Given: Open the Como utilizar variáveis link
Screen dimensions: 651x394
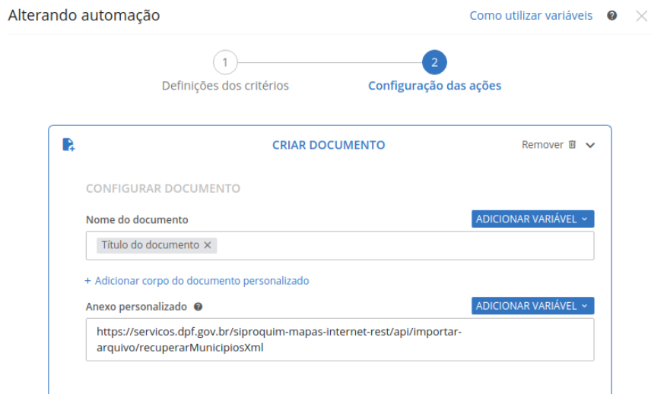Looking at the screenshot, I should (x=531, y=16).
